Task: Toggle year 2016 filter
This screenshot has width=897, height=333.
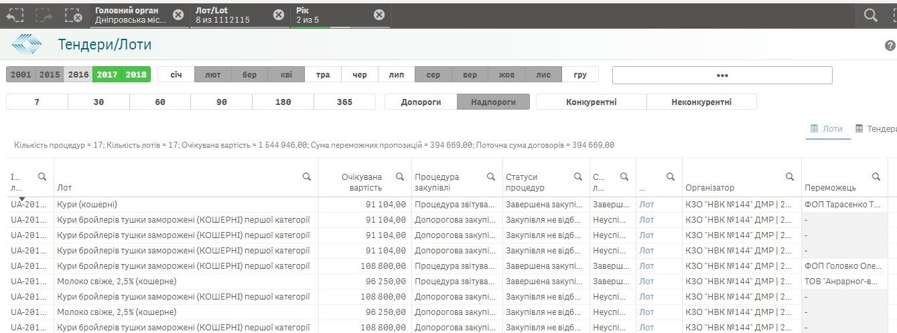Action: tap(78, 75)
